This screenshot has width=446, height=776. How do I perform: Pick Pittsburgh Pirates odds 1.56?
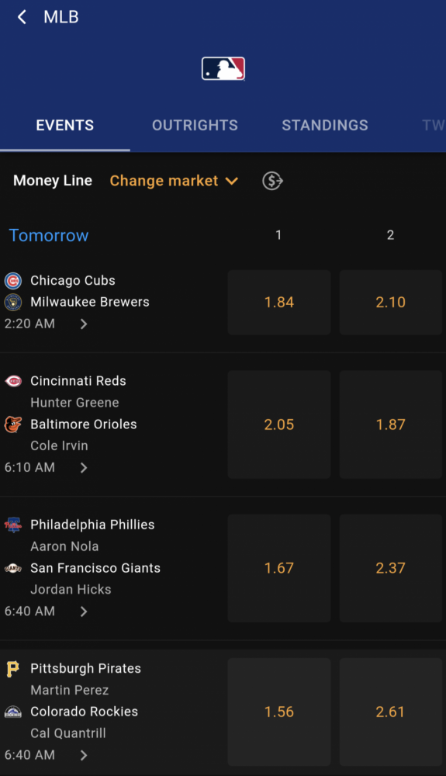[279, 712]
